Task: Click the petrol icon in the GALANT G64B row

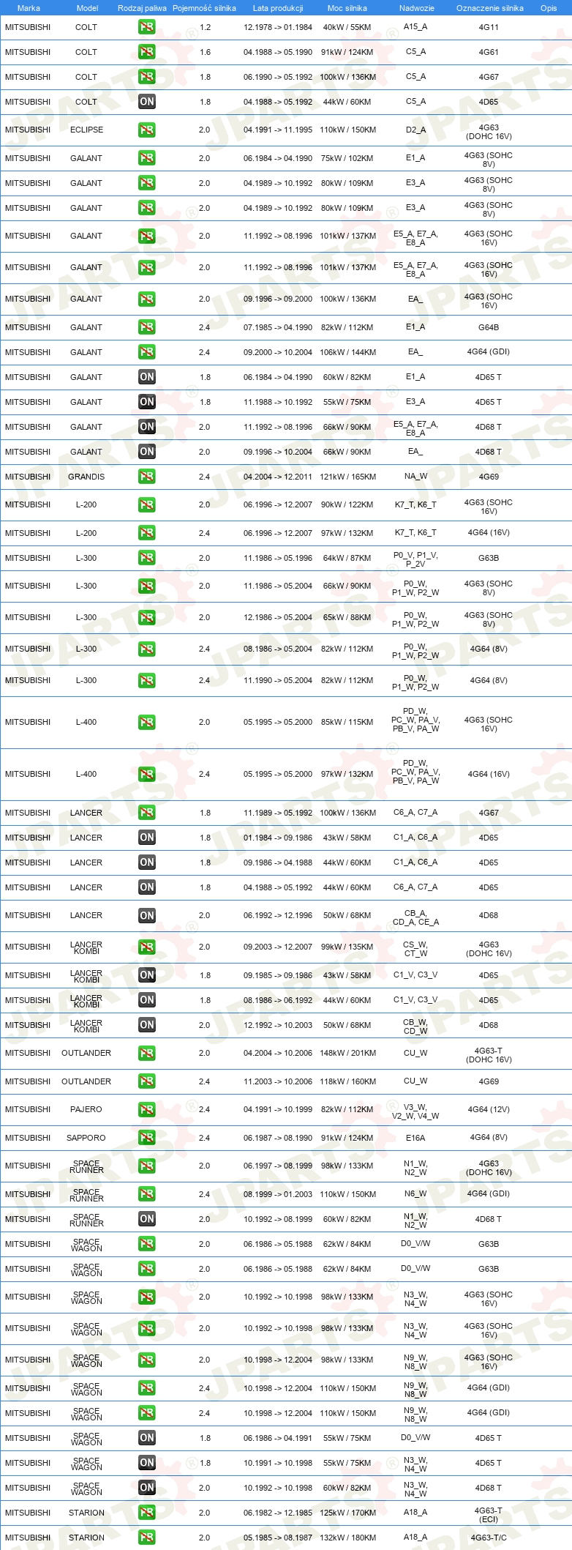Action: click(x=147, y=327)
